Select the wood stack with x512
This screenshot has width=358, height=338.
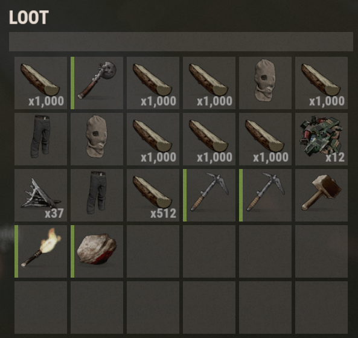(x=153, y=195)
